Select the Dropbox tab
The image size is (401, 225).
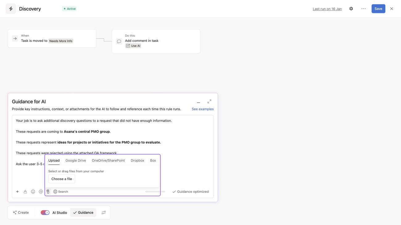[137, 160]
